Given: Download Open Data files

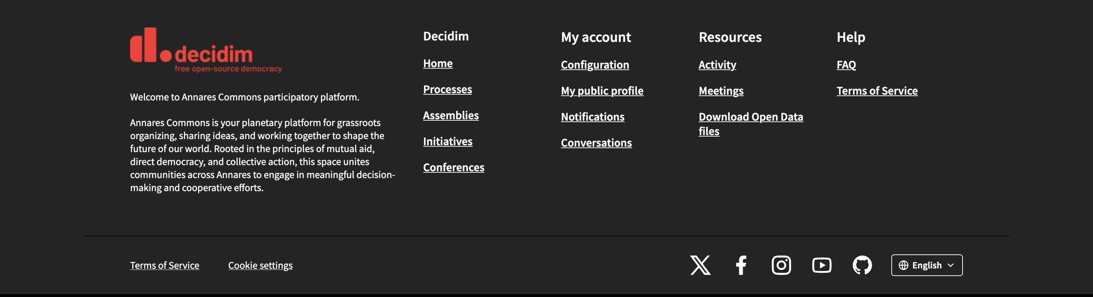Looking at the screenshot, I should (x=751, y=124).
